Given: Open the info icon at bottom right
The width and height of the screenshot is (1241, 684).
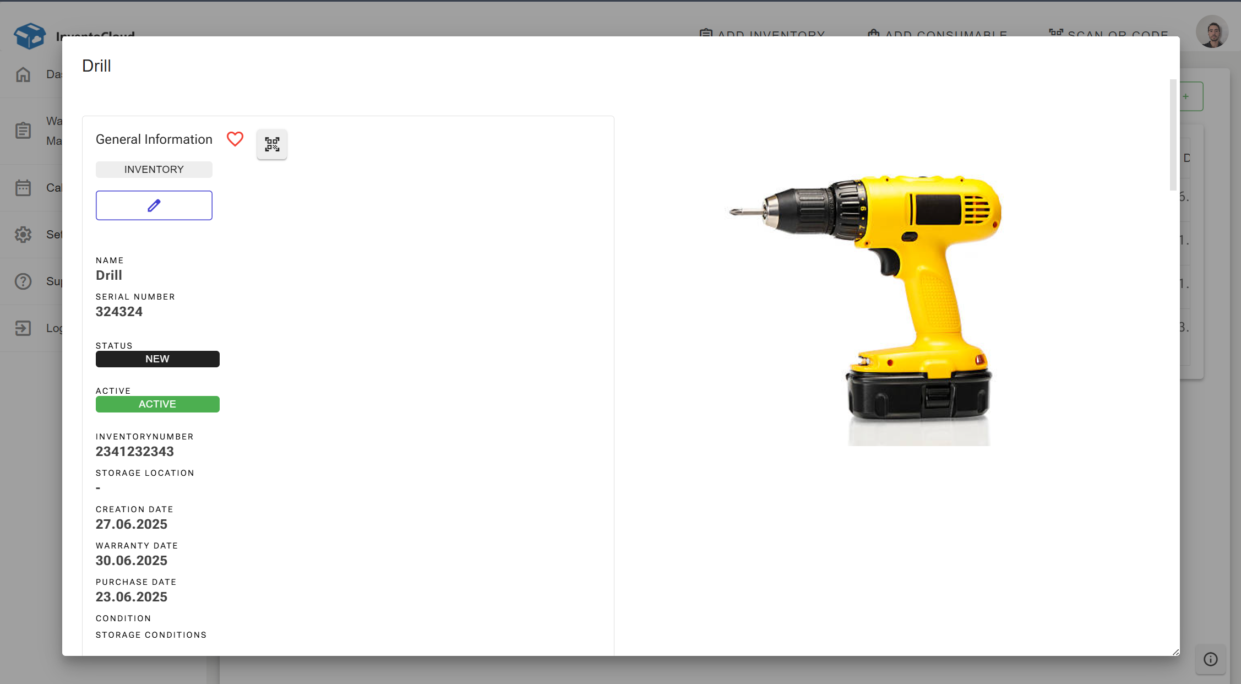Looking at the screenshot, I should tap(1211, 659).
